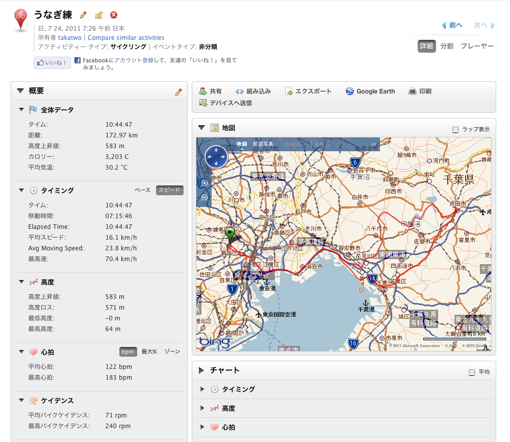Click the 印刷 printer icon

pyautogui.click(x=412, y=91)
